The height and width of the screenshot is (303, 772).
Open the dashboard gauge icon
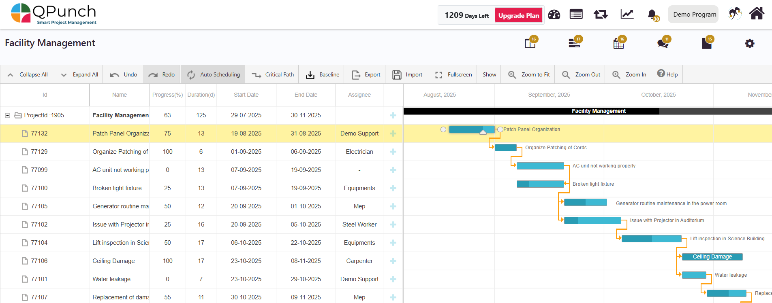[554, 15]
